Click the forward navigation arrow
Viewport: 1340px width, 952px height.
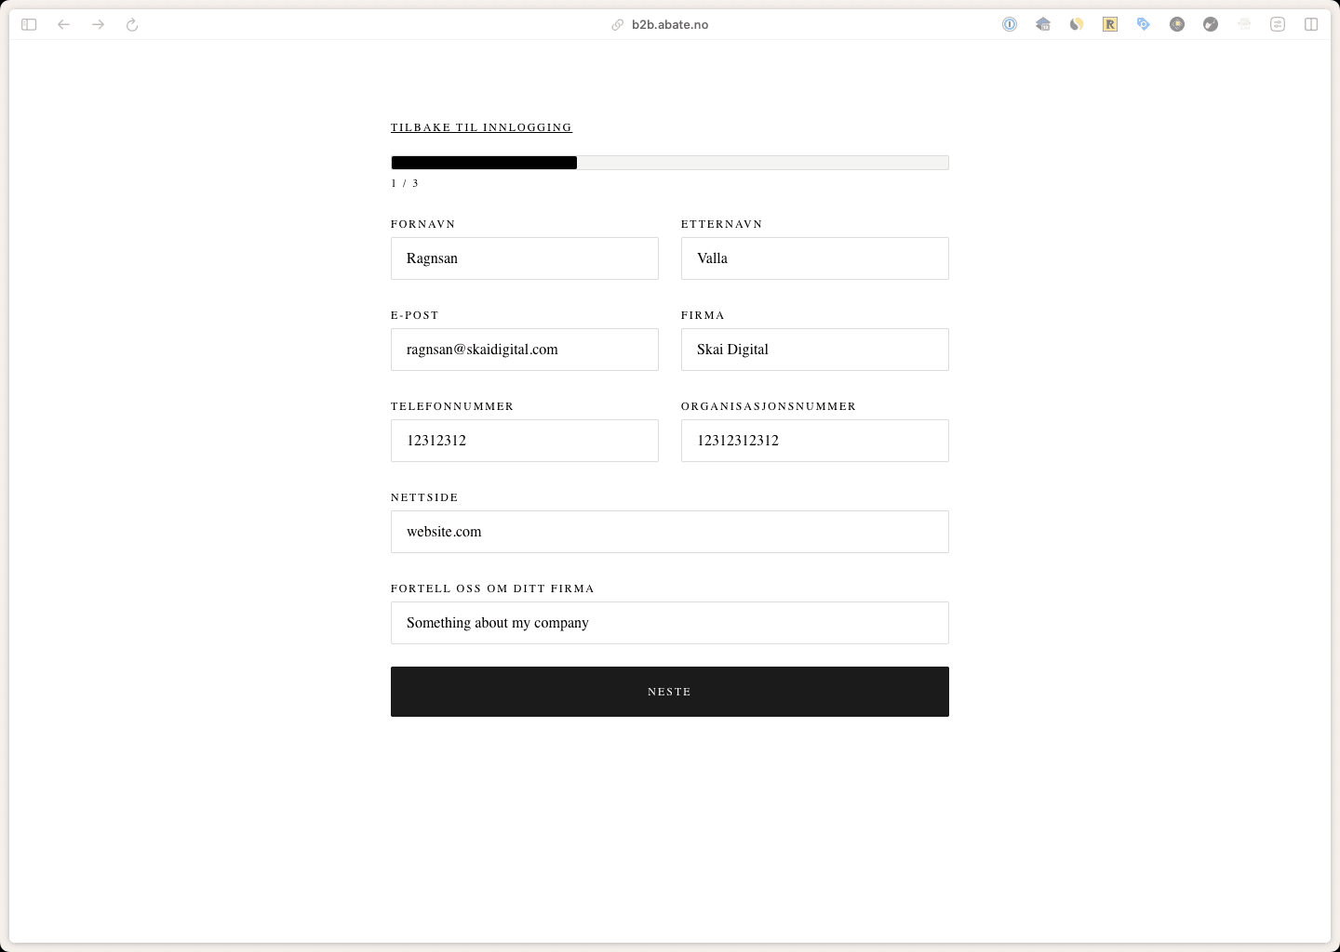(x=98, y=25)
